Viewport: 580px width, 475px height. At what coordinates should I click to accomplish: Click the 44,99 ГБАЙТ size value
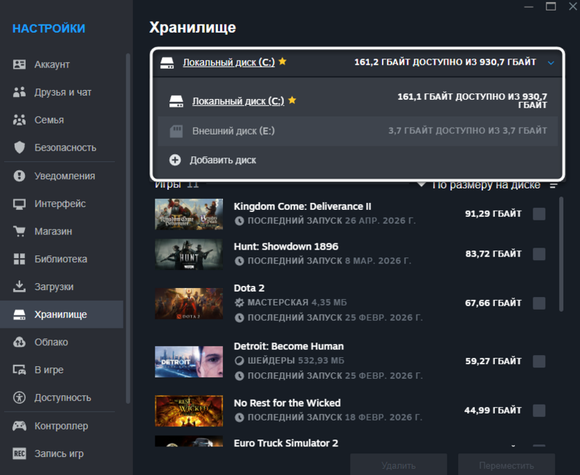(493, 410)
